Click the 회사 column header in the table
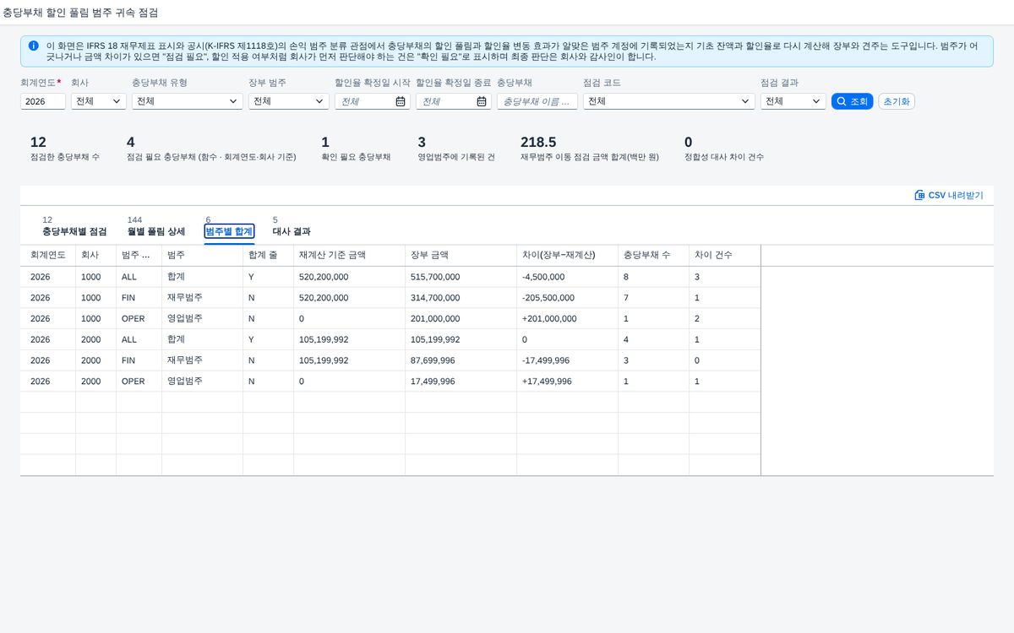This screenshot has width=1014, height=633. (x=95, y=256)
